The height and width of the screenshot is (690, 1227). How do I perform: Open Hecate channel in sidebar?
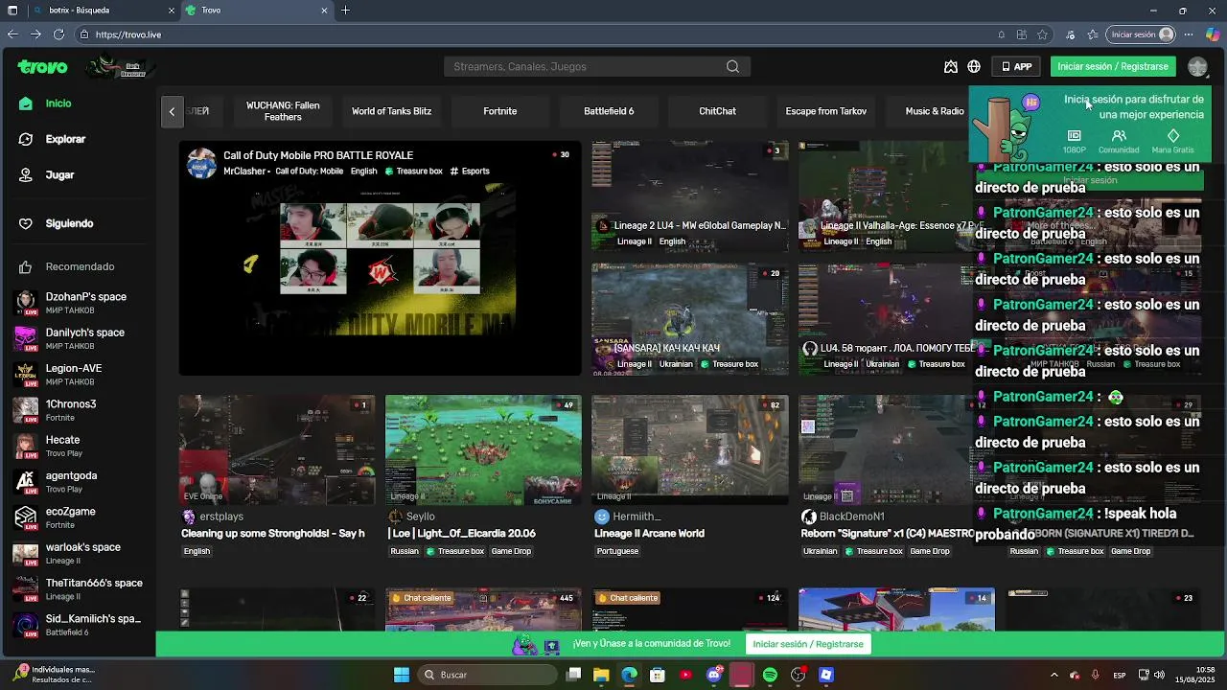click(x=78, y=446)
